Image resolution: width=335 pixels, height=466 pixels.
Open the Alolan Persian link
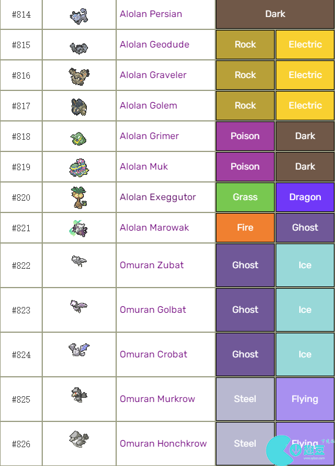[x=151, y=14]
